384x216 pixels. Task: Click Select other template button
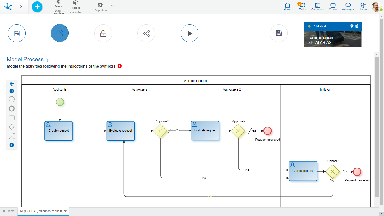click(x=58, y=7)
